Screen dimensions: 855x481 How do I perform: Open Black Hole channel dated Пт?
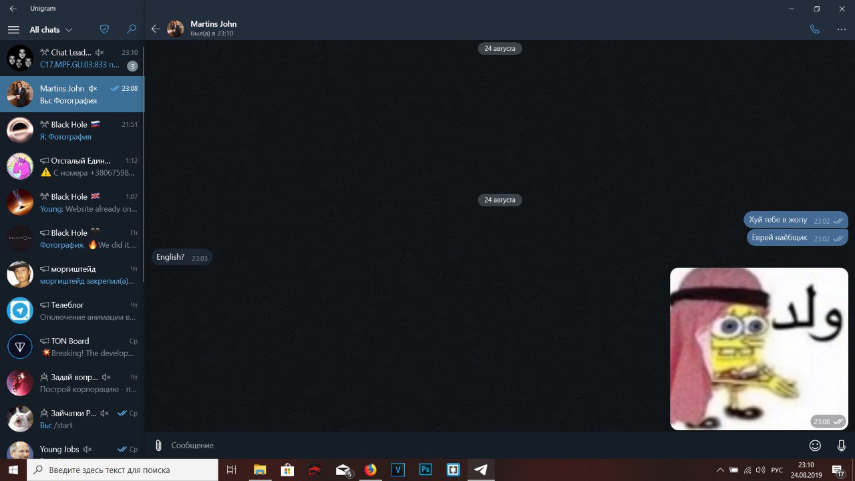72,238
